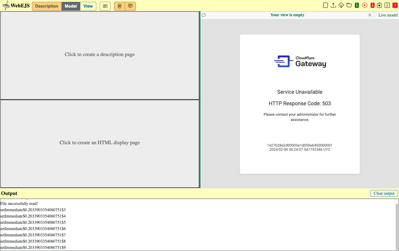Switch to the Description tab
The height and width of the screenshot is (251, 399).
point(47,6)
